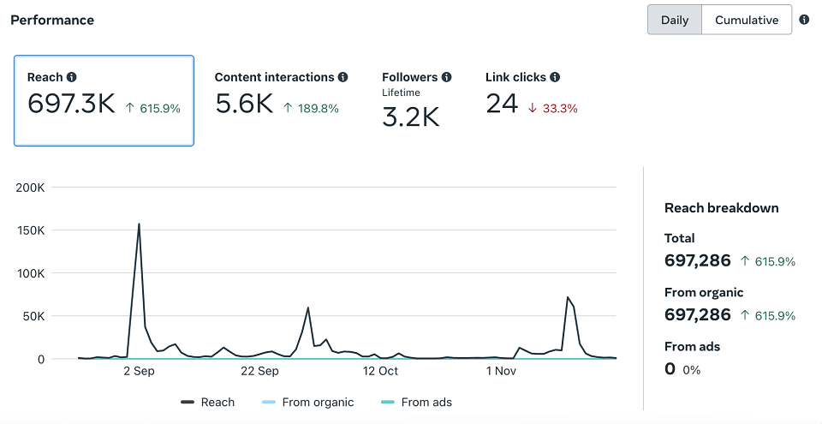
Task: Click the 12 Oct axis label
Action: [x=380, y=371]
